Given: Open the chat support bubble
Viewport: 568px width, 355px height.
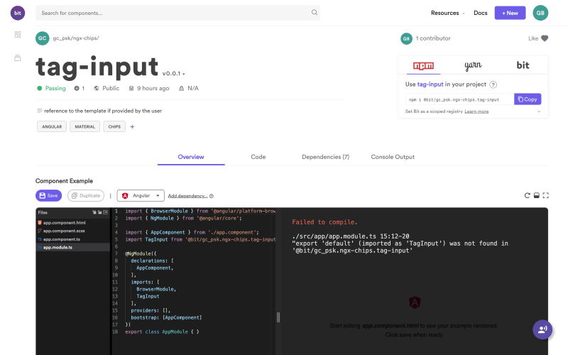Looking at the screenshot, I should click(542, 329).
